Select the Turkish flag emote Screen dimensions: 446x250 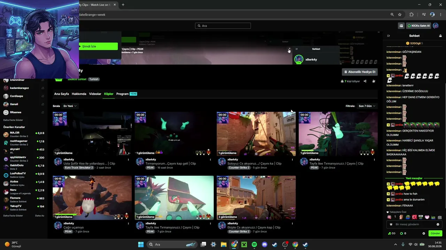414,217
